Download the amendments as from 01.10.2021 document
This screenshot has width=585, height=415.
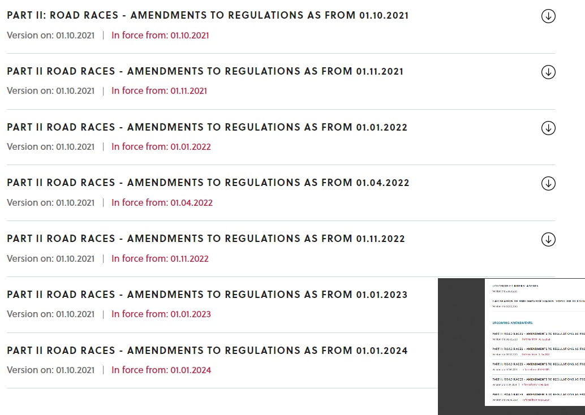548,16
